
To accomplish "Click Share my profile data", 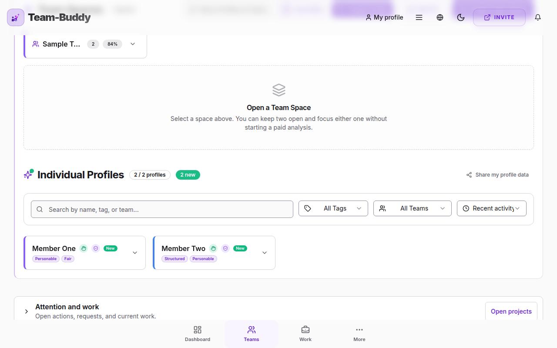I will click(497, 175).
